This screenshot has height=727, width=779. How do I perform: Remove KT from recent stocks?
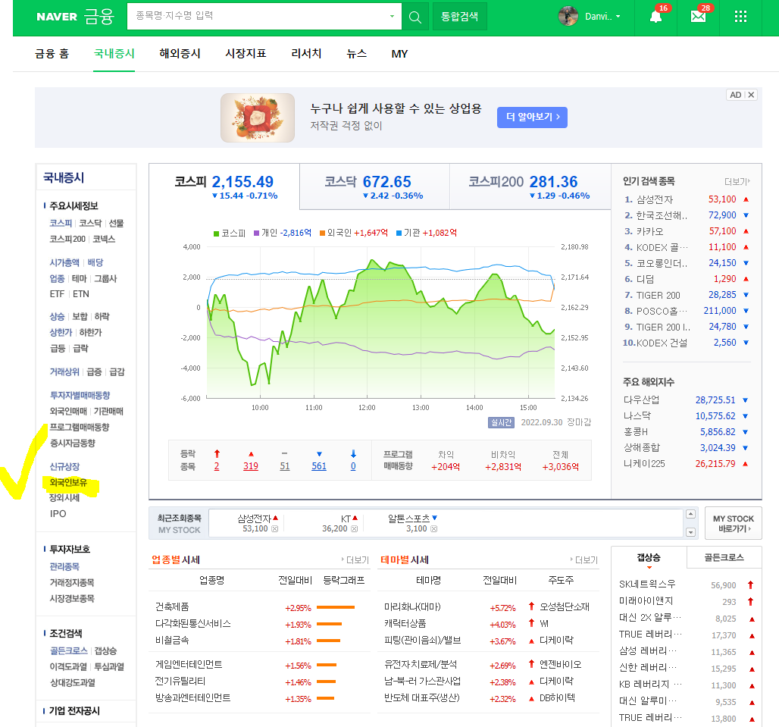(x=354, y=528)
